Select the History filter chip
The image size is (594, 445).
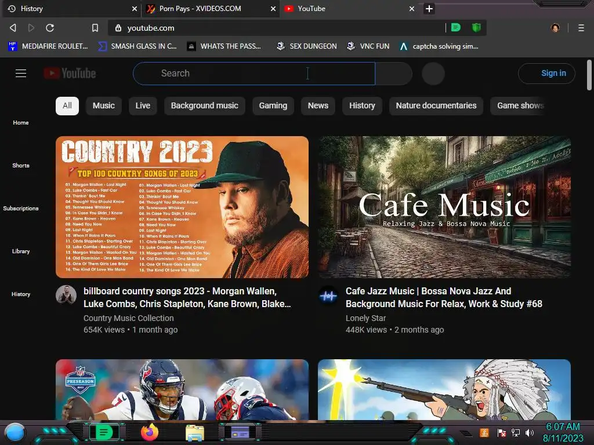tap(362, 105)
